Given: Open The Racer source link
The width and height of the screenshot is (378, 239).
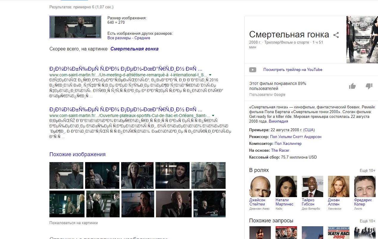Looking at the screenshot, I should point(280,151).
